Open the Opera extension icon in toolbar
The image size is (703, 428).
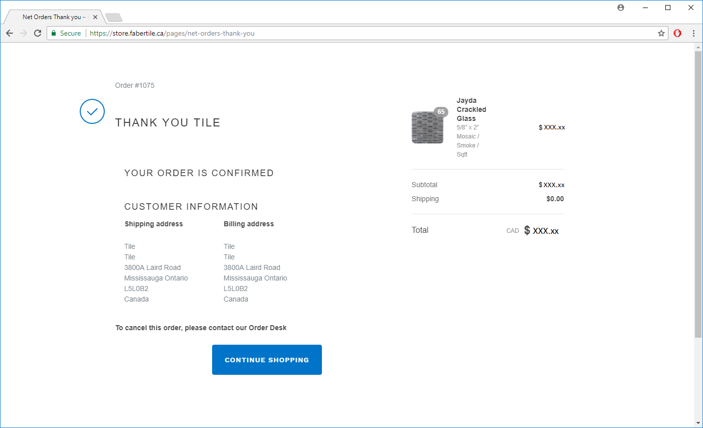[677, 33]
